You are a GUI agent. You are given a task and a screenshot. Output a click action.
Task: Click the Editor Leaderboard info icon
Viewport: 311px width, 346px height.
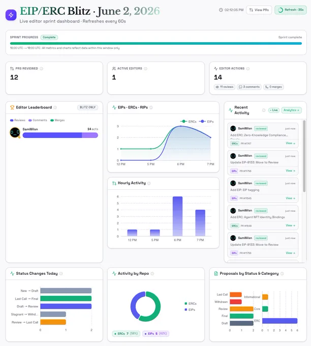pos(55,107)
